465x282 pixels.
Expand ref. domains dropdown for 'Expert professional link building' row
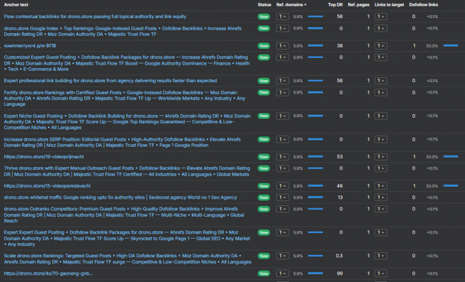[x=282, y=80]
